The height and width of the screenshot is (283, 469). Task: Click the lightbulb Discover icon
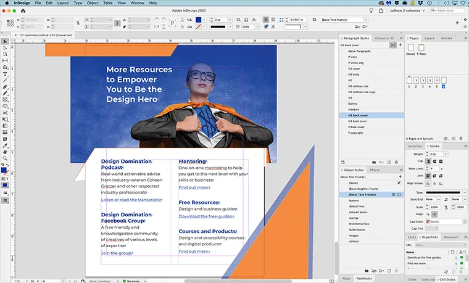click(x=371, y=10)
